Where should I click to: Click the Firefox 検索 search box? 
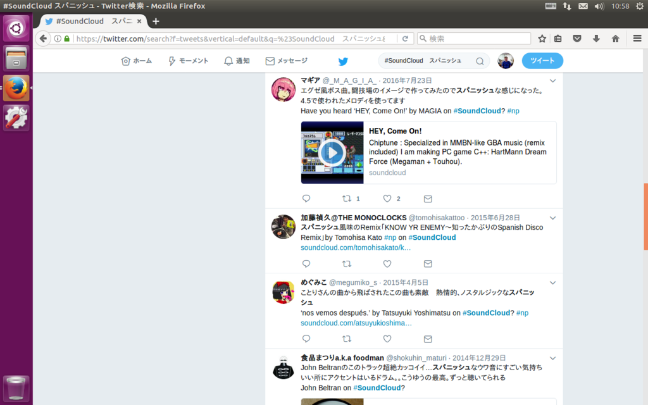click(474, 39)
